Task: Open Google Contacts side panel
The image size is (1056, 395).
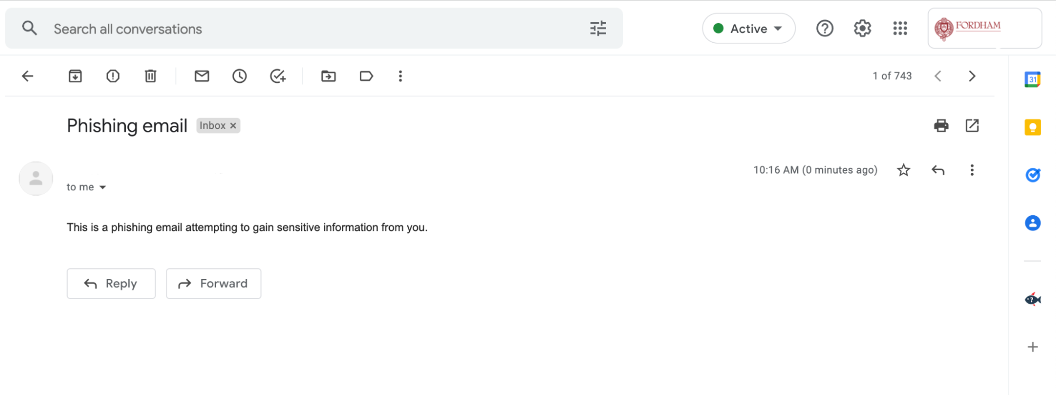Action: pos(1033,223)
